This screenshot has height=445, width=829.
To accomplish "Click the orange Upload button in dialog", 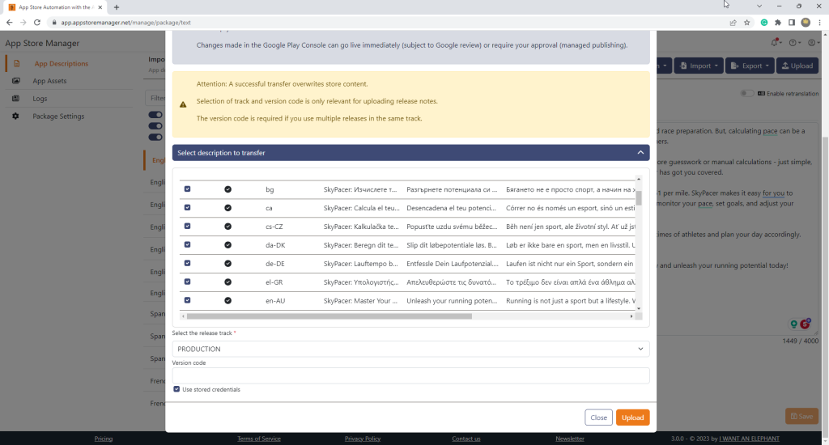I will 632,417.
